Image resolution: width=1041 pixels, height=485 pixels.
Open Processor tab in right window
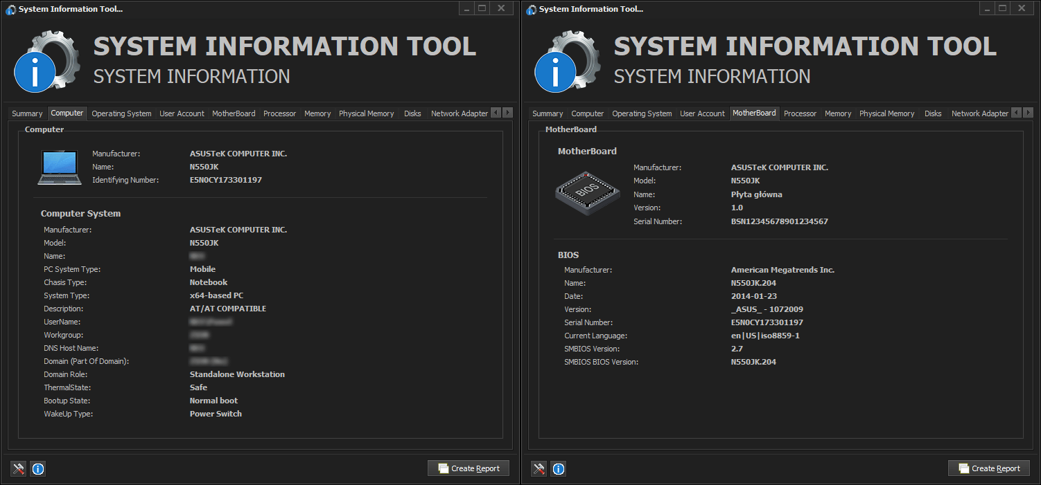pyautogui.click(x=800, y=113)
